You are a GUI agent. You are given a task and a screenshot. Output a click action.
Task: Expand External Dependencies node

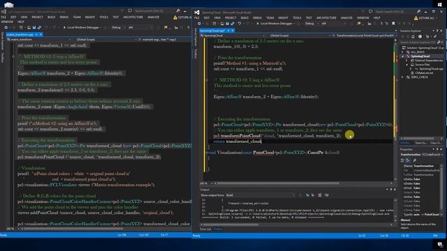click(406, 61)
